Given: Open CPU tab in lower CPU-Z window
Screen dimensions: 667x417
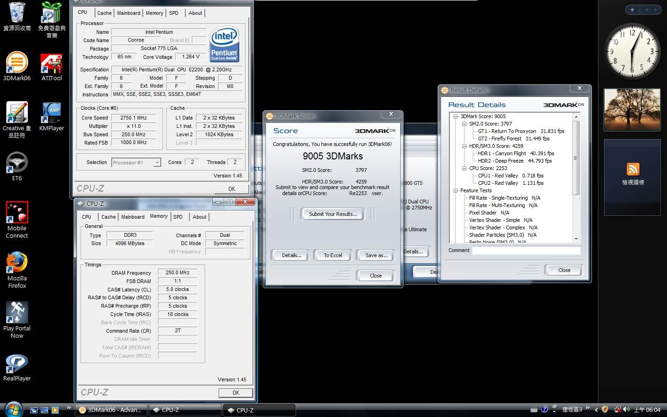Looking at the screenshot, I should pyautogui.click(x=87, y=217).
